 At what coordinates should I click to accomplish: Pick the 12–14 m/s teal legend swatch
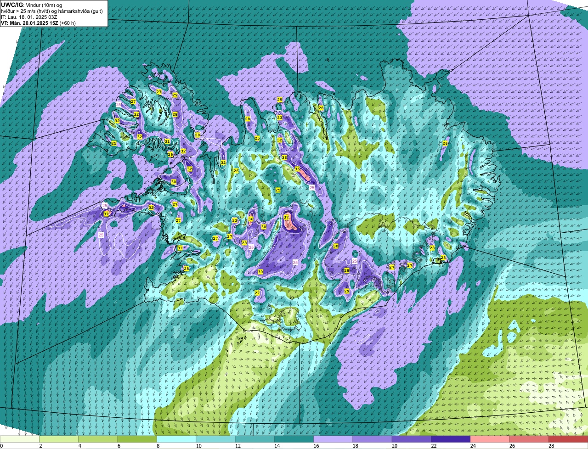pyautogui.click(x=255, y=439)
